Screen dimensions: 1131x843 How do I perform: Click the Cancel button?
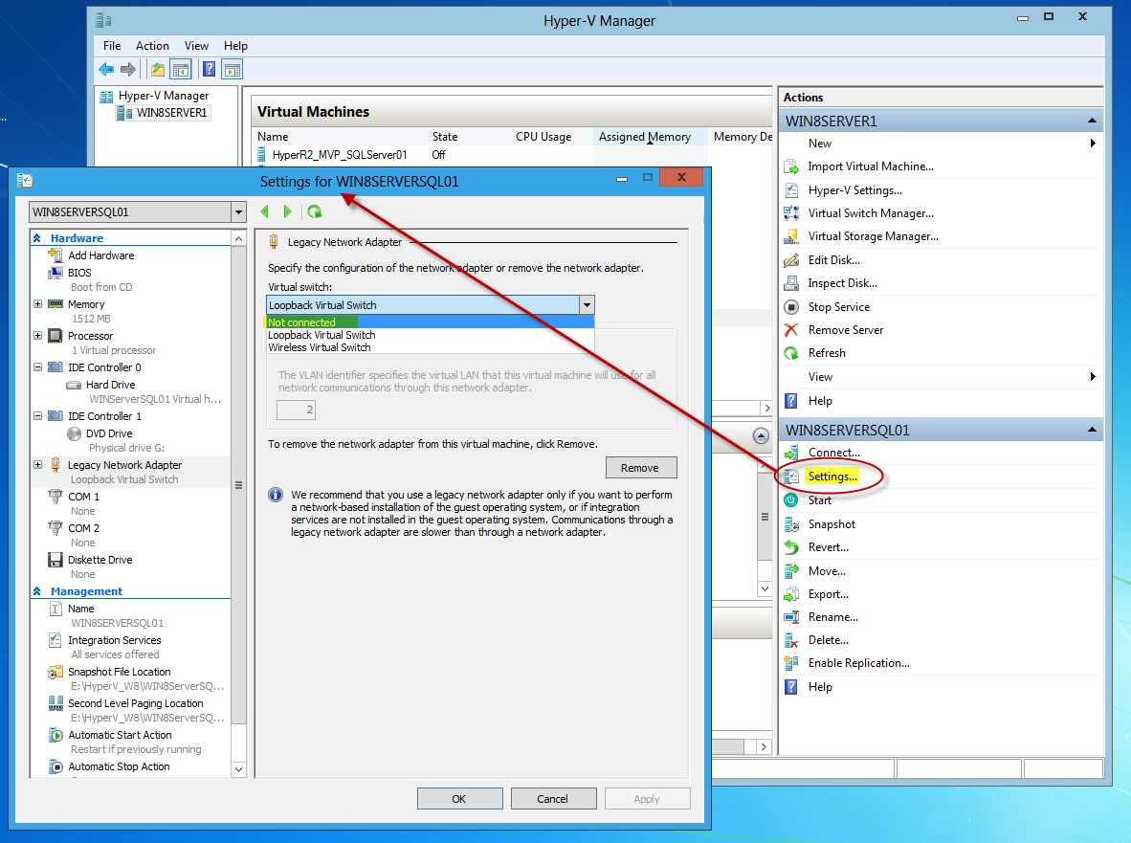click(552, 799)
